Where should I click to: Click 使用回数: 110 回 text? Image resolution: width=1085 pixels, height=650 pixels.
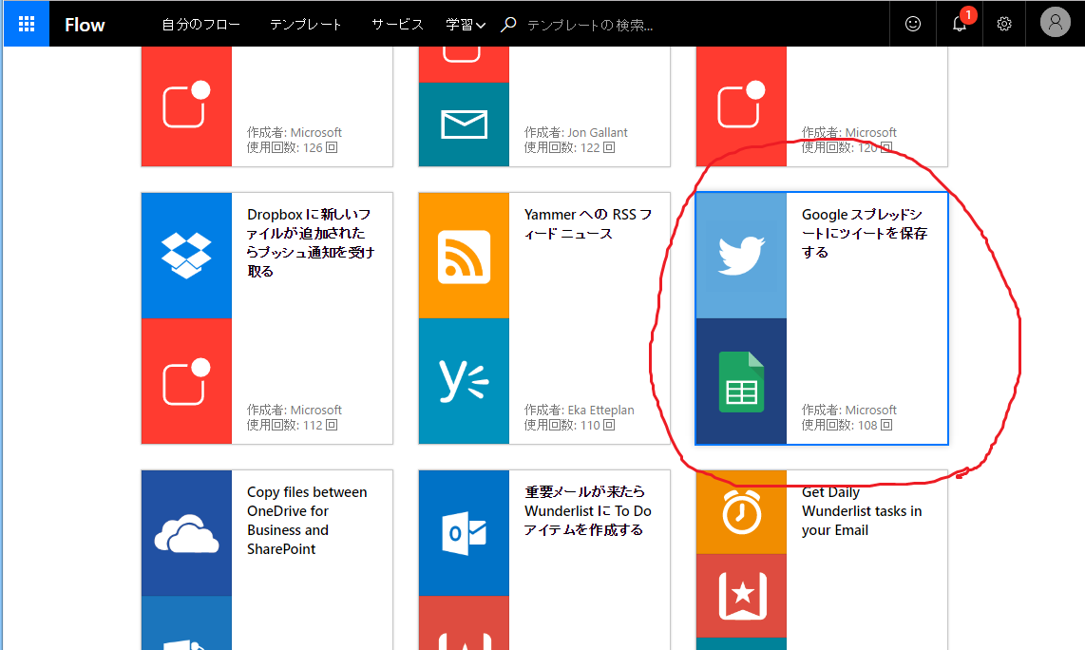point(569,425)
